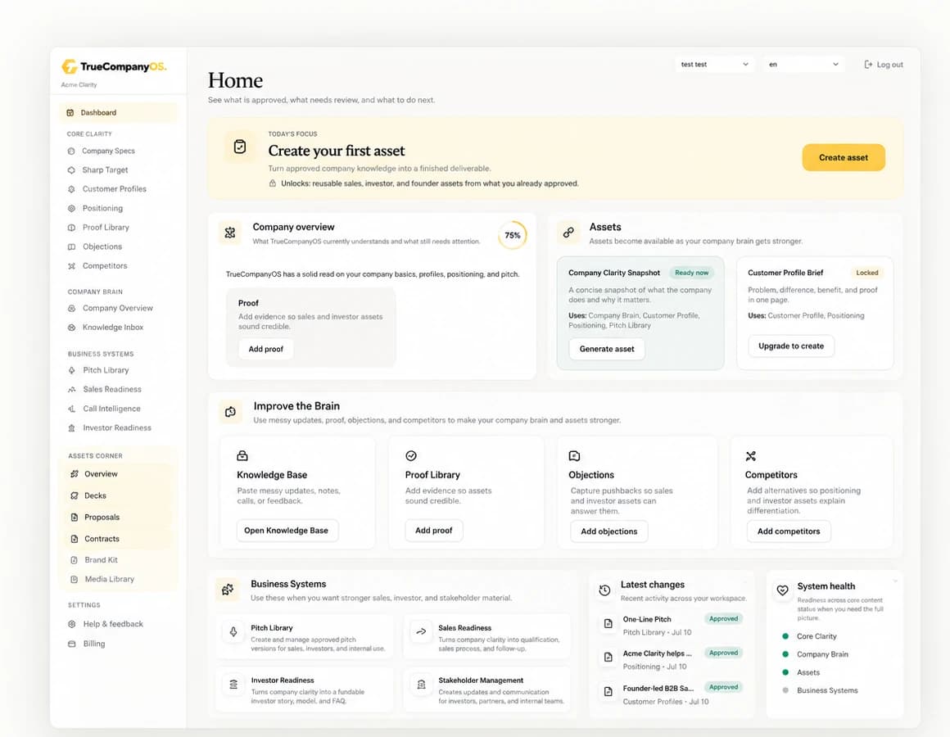Click the Company overview card icon
The width and height of the screenshot is (950, 737).
[x=229, y=232]
